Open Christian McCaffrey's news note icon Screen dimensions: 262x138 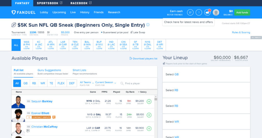click(28, 131)
